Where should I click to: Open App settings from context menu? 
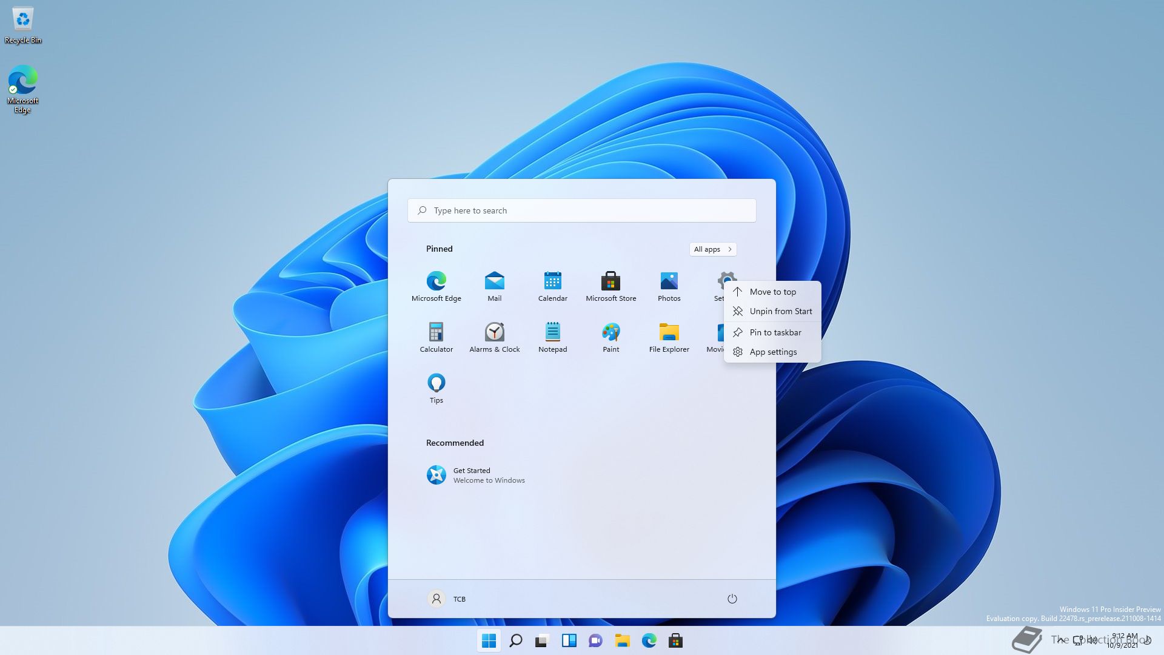772,352
